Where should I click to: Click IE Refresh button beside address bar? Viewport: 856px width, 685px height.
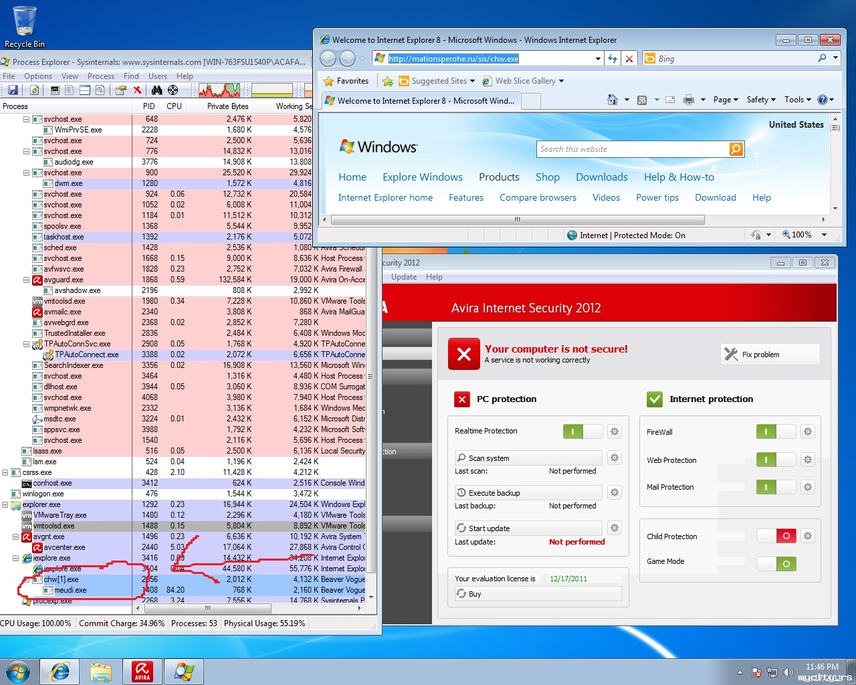pyautogui.click(x=613, y=59)
